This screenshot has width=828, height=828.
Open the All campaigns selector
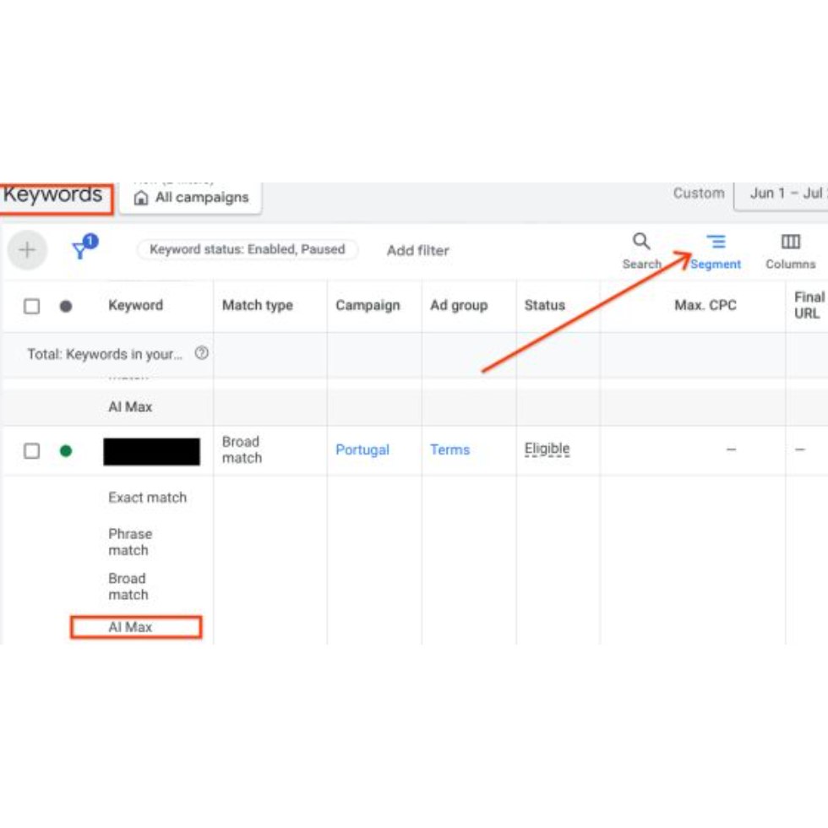[x=191, y=198]
